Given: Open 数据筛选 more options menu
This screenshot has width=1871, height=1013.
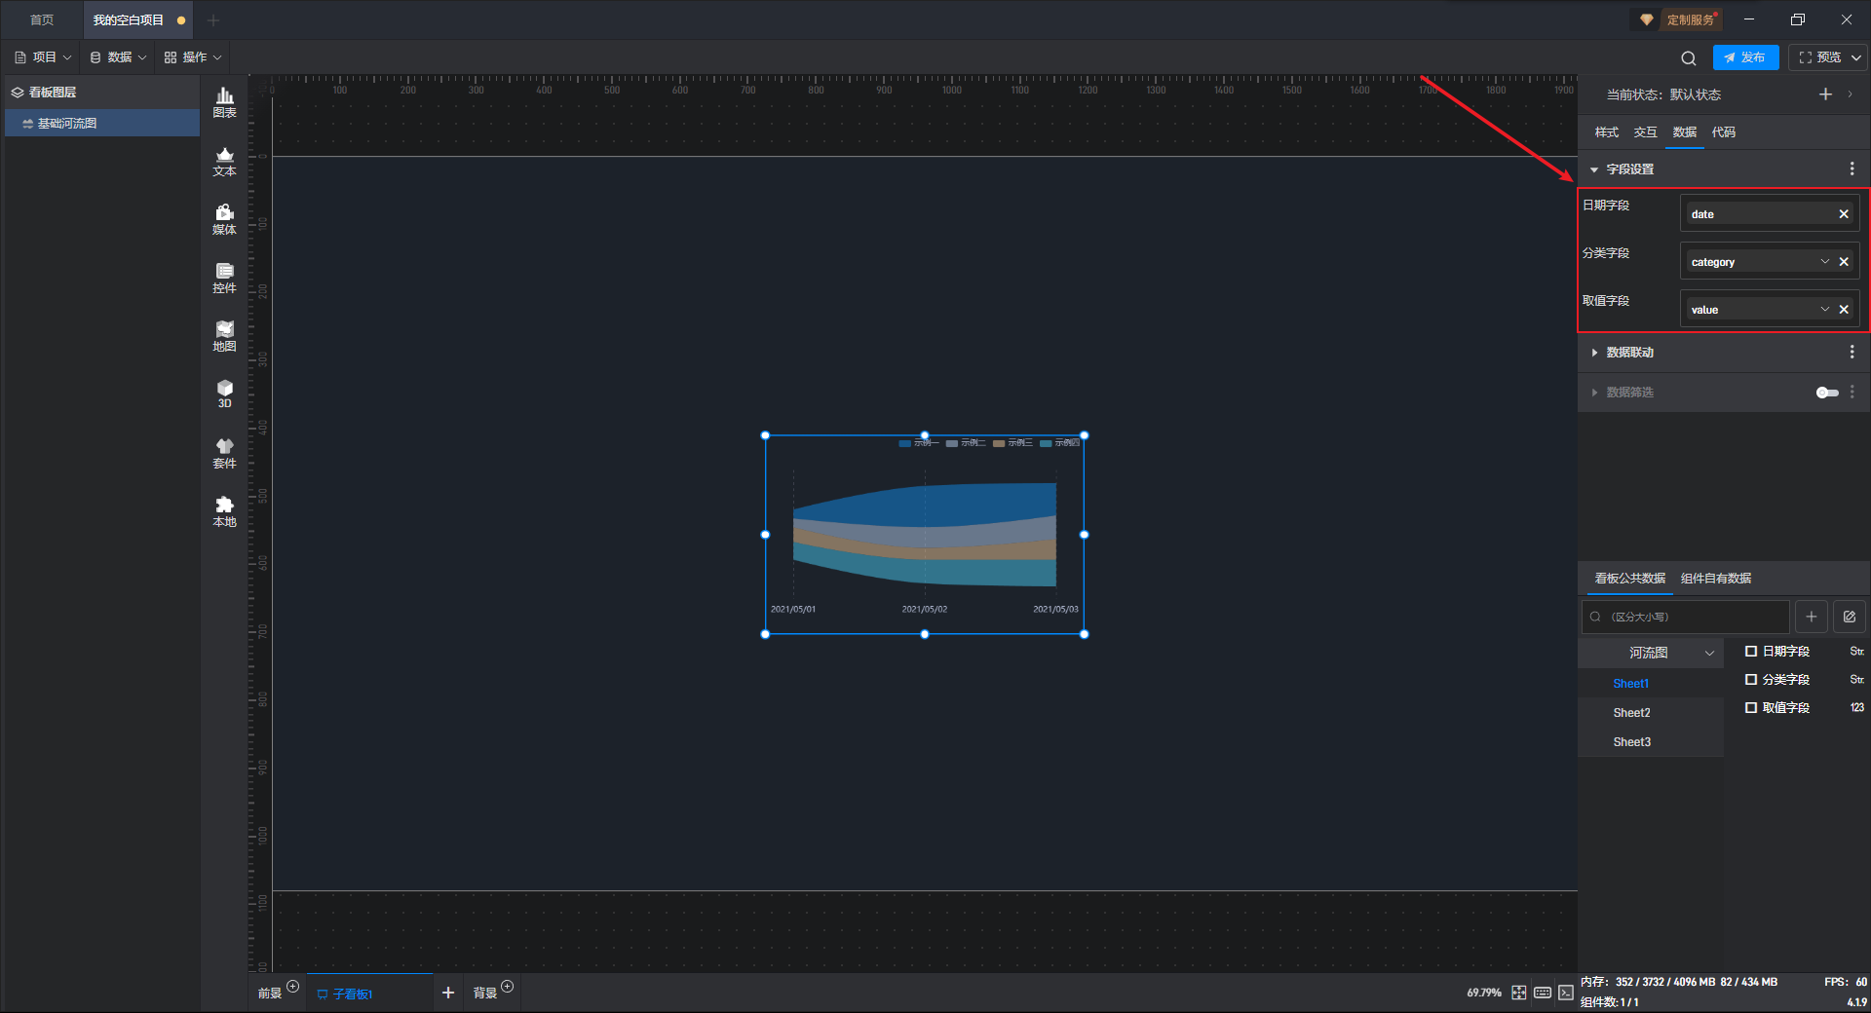Looking at the screenshot, I should click(1852, 392).
